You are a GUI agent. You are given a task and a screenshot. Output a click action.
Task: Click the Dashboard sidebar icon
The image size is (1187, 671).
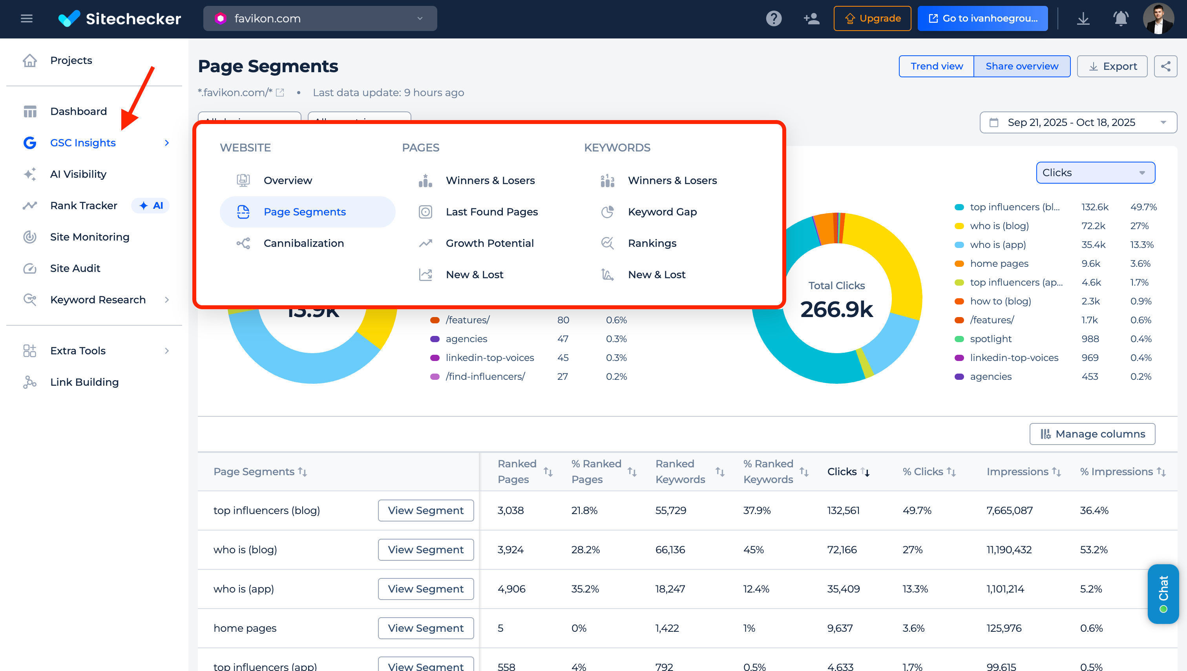pos(30,111)
